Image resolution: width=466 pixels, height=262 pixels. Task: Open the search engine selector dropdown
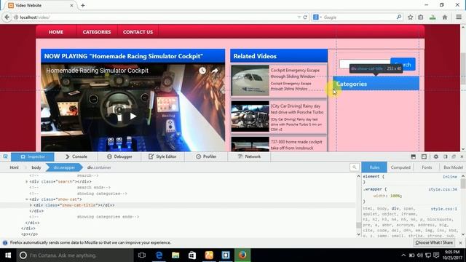click(317, 17)
